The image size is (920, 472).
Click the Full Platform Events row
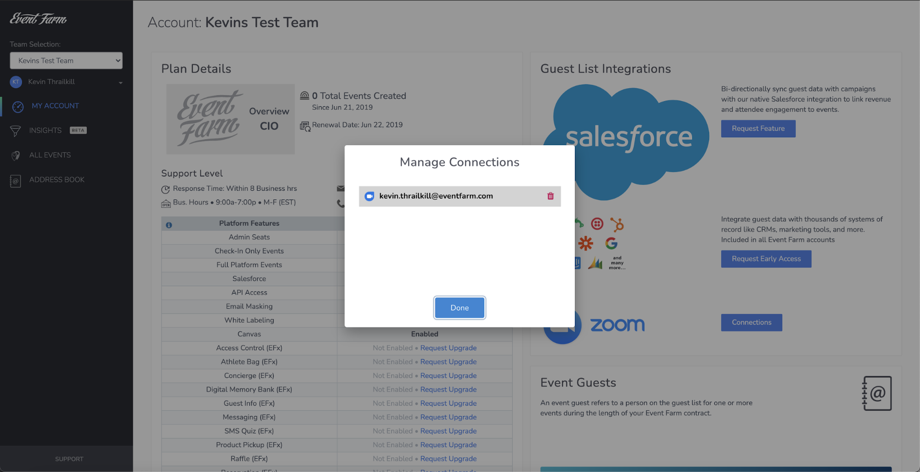coord(249,265)
